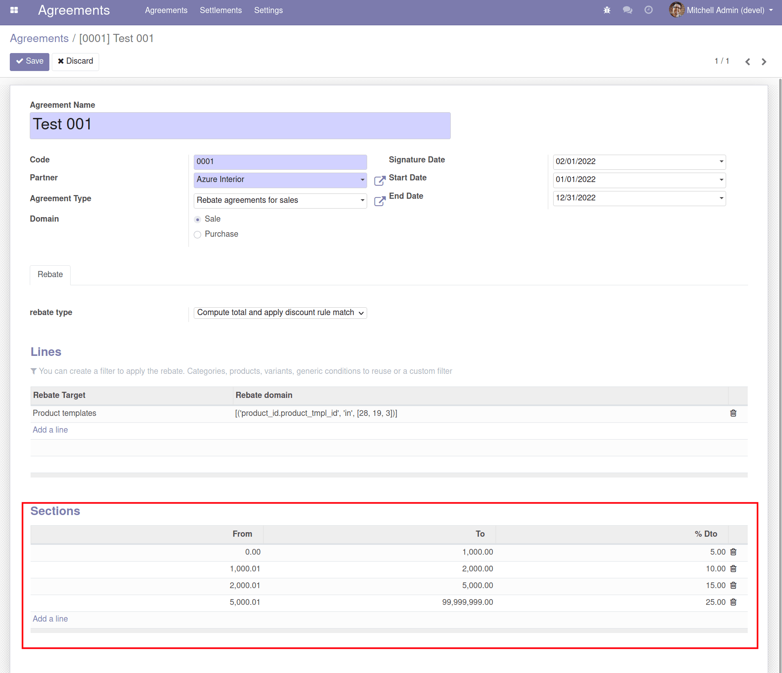Screen dimensions: 782x673
Task: Click the Save button
Action: pyautogui.click(x=30, y=62)
